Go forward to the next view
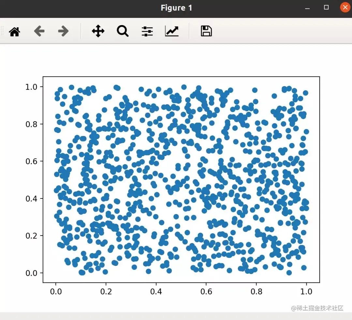352x320 pixels. click(x=63, y=31)
